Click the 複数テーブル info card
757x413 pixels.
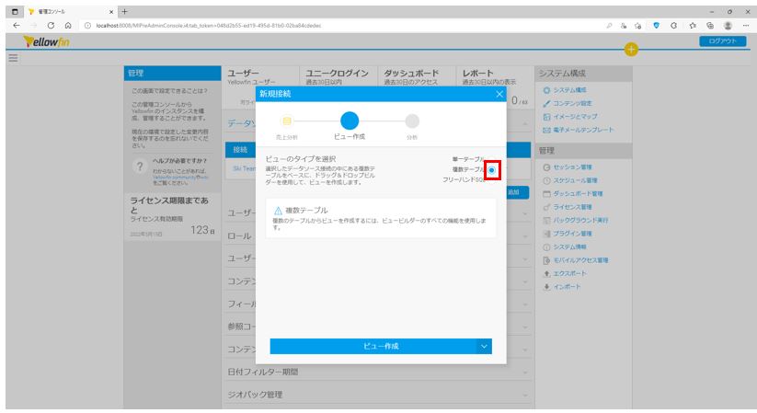(381, 218)
